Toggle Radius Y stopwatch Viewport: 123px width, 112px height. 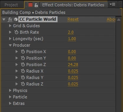(23, 77)
